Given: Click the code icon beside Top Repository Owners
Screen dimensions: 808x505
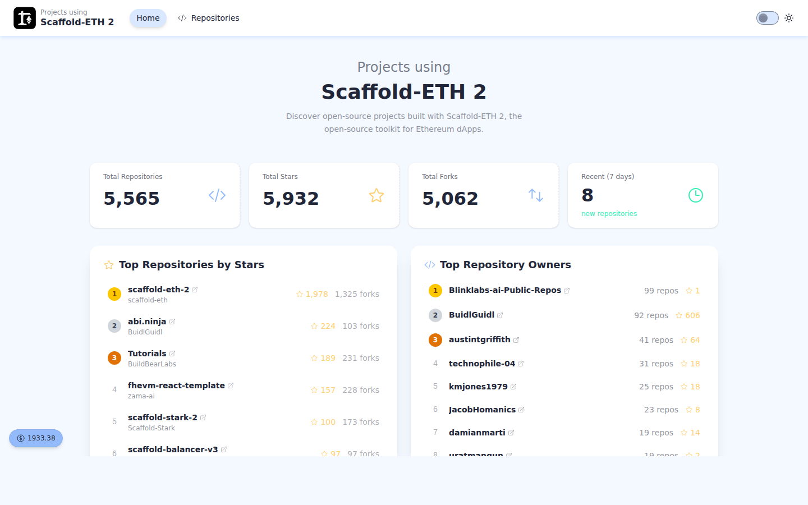Looking at the screenshot, I should point(430,265).
